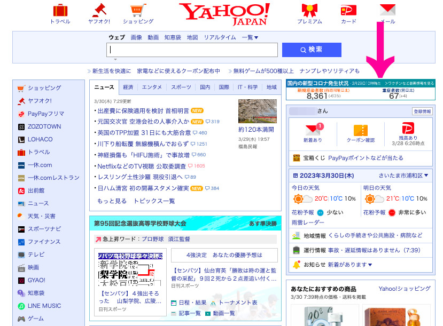Click the 運行情報 train icon
This screenshot has width=443, height=326.
[296, 250]
